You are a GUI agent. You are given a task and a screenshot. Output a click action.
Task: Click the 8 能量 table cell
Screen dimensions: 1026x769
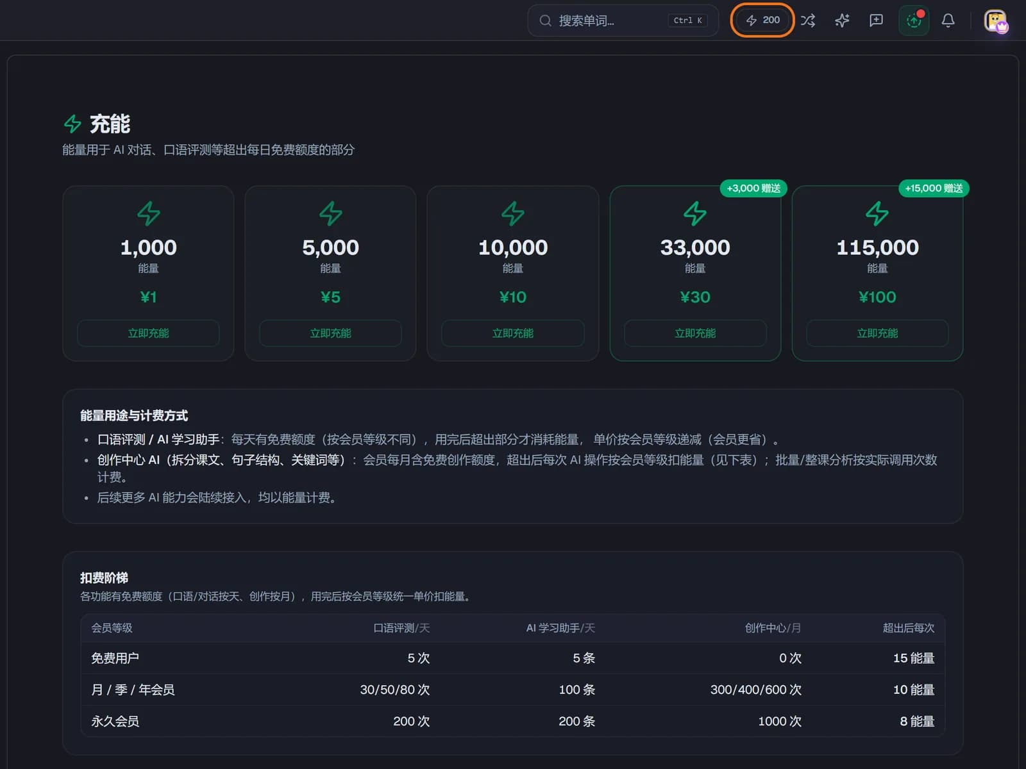(917, 721)
